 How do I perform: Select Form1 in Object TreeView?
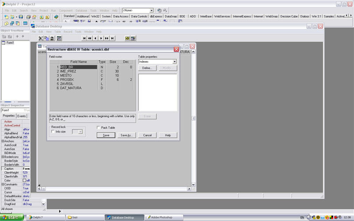click(x=10, y=42)
